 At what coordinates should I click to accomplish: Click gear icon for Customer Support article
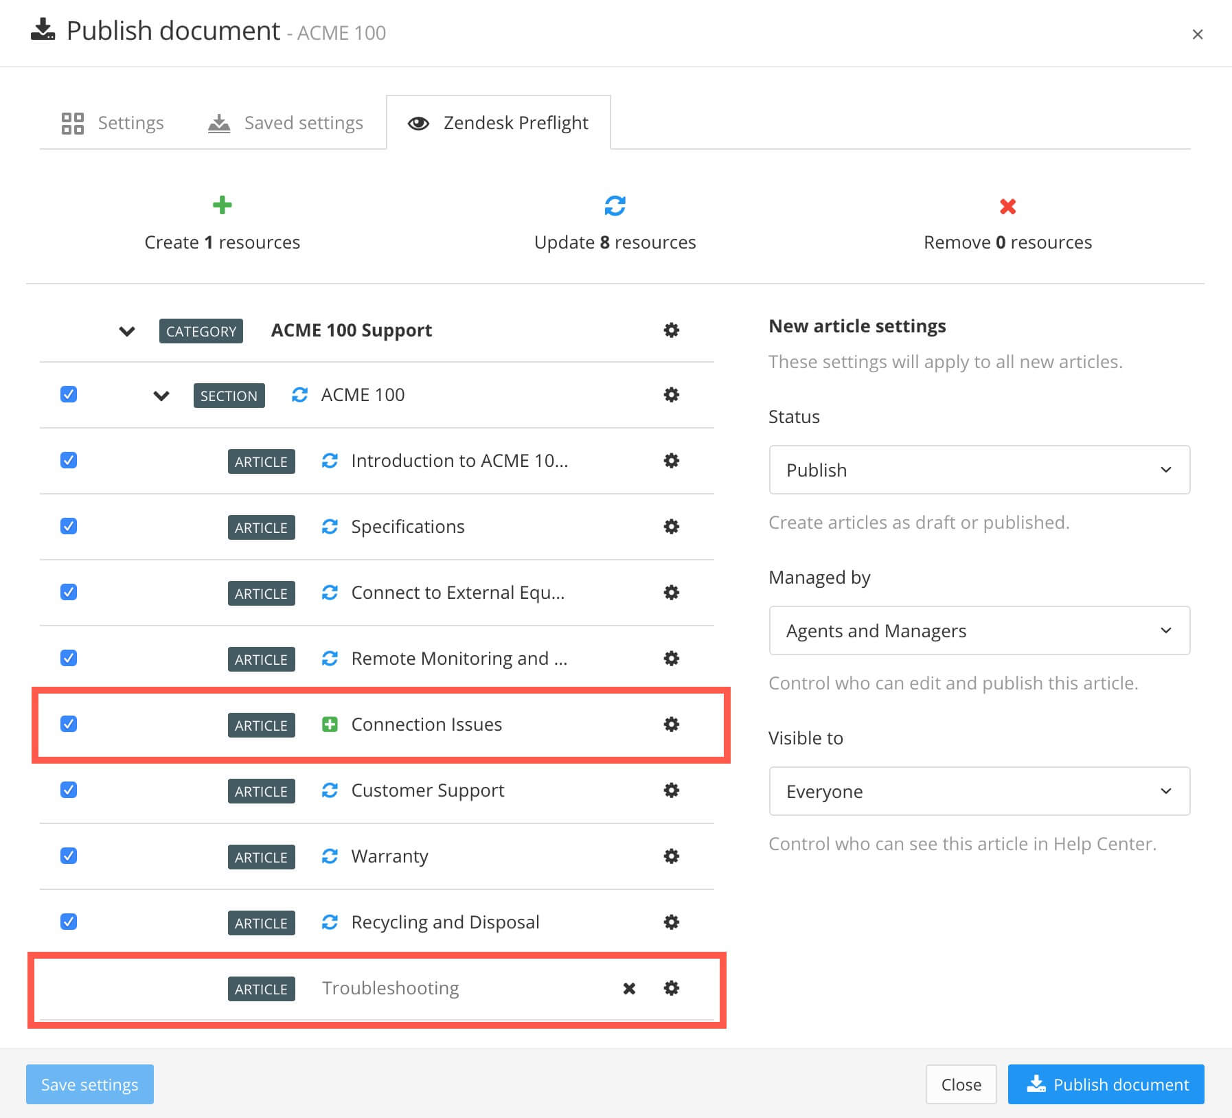point(671,790)
